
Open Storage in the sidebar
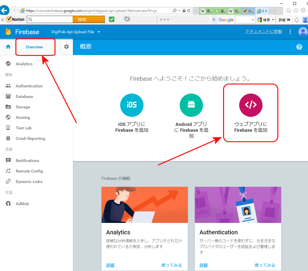[23, 107]
